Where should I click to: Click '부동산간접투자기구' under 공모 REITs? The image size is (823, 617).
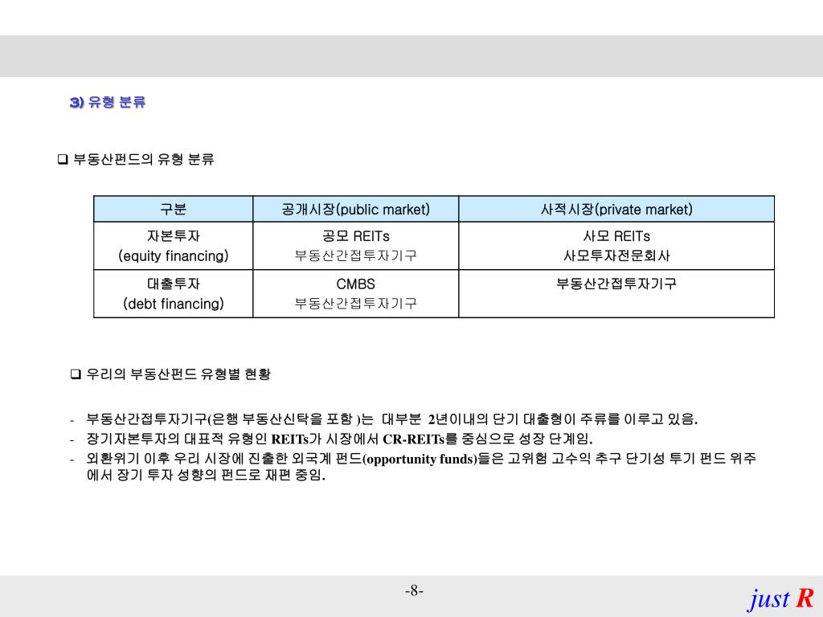click(x=356, y=255)
